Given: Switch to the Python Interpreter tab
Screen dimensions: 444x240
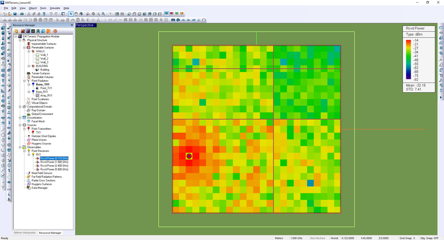Looking at the screenshot, I should (24, 232).
